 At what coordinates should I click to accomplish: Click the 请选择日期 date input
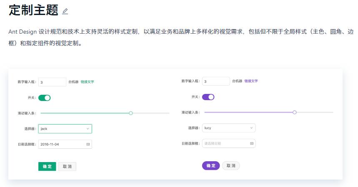point(225,143)
